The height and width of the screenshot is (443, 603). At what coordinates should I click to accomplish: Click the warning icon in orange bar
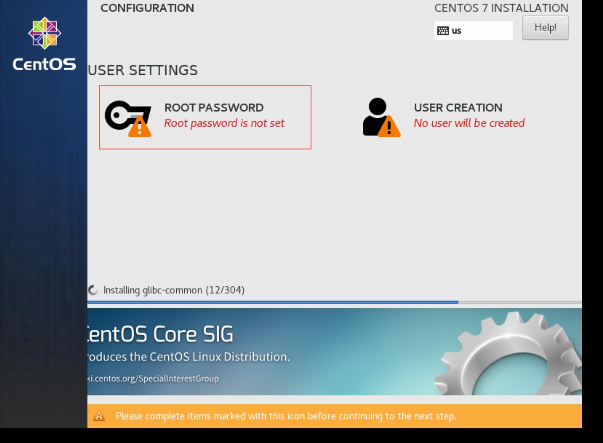(99, 416)
